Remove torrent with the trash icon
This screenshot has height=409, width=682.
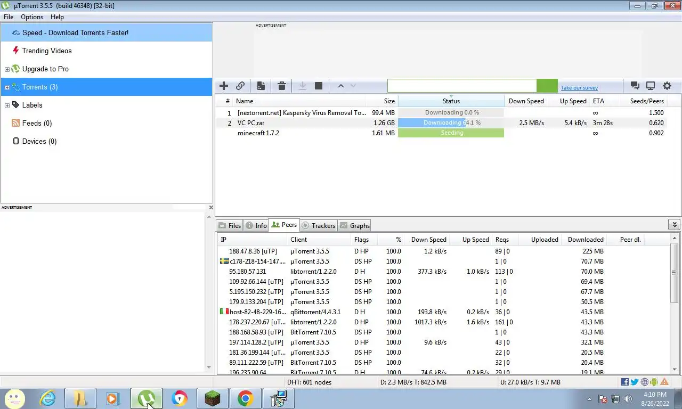pos(282,86)
